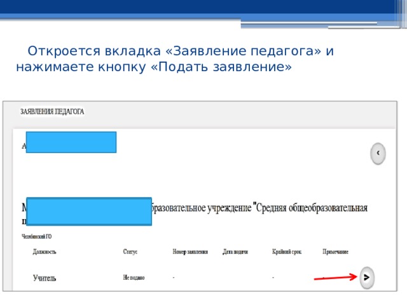The height and width of the screenshot is (305, 407).
Task: Click the Не подано status value
Action: pyautogui.click(x=134, y=278)
